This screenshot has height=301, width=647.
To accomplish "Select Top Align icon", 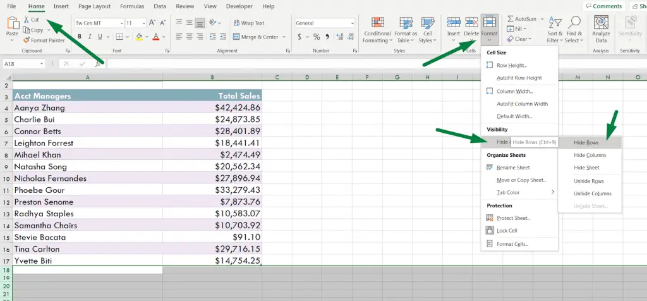I will tap(179, 23).
